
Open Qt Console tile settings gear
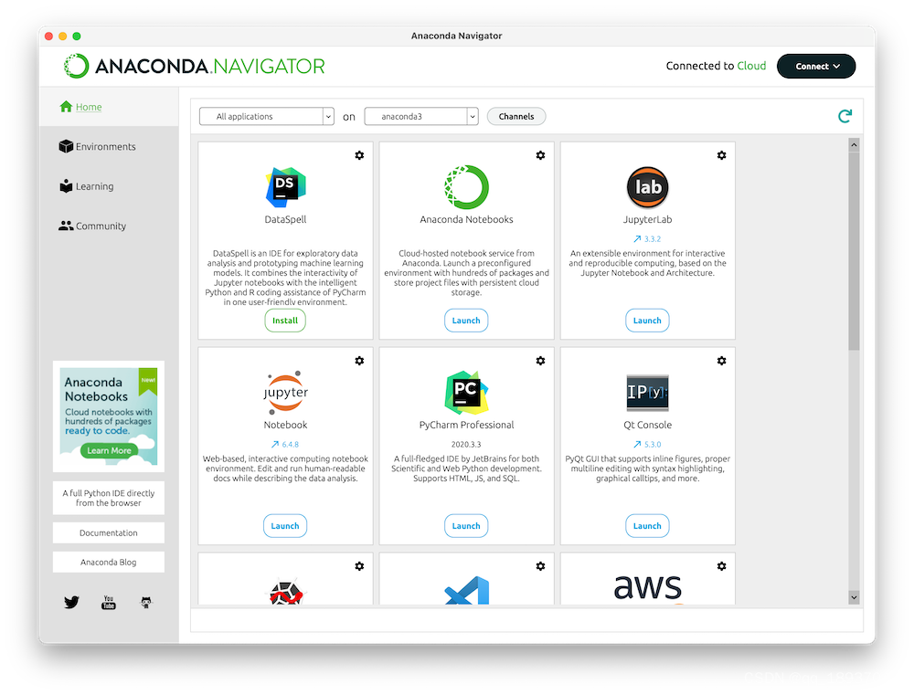[722, 361]
